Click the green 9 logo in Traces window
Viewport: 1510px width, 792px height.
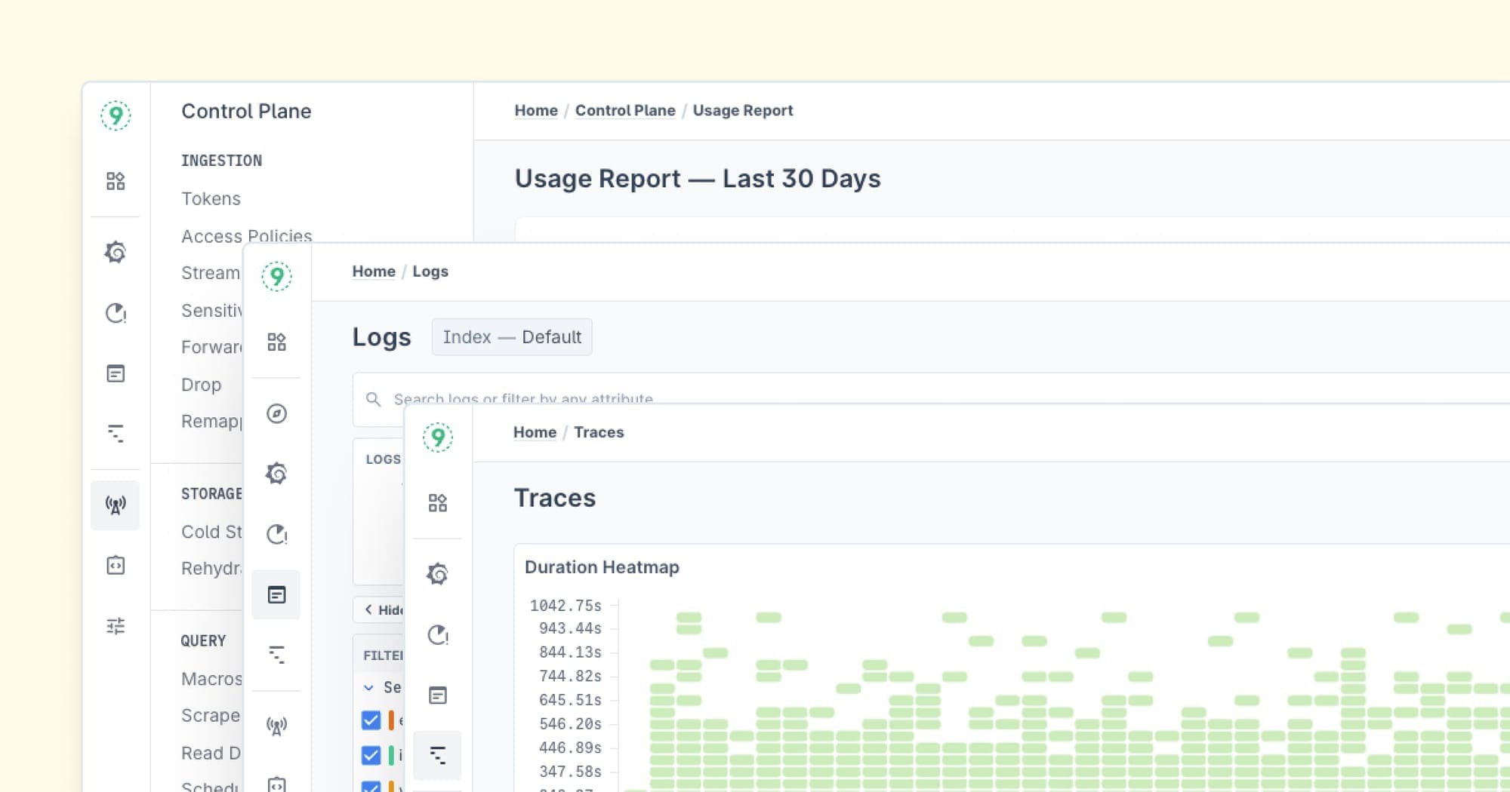point(438,437)
